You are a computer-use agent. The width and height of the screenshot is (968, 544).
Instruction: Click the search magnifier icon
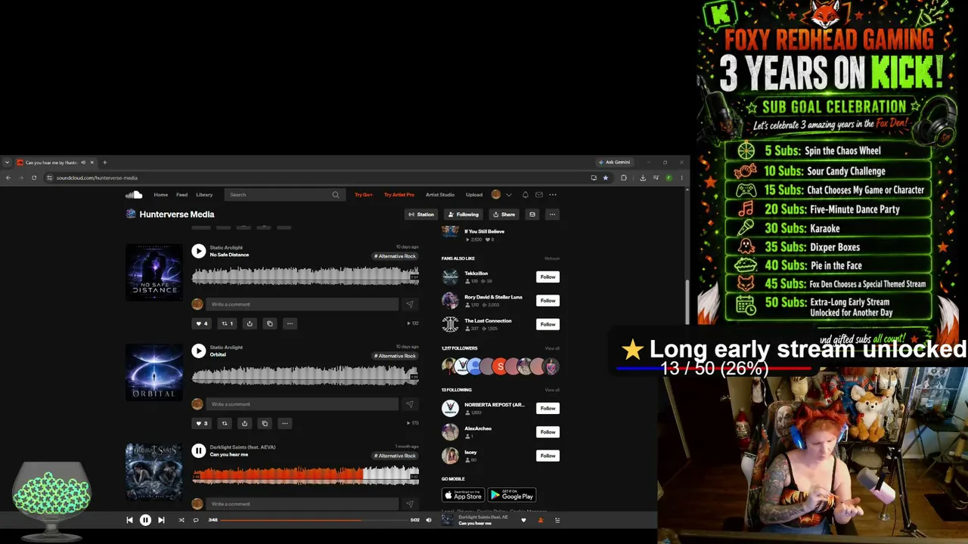(x=336, y=195)
